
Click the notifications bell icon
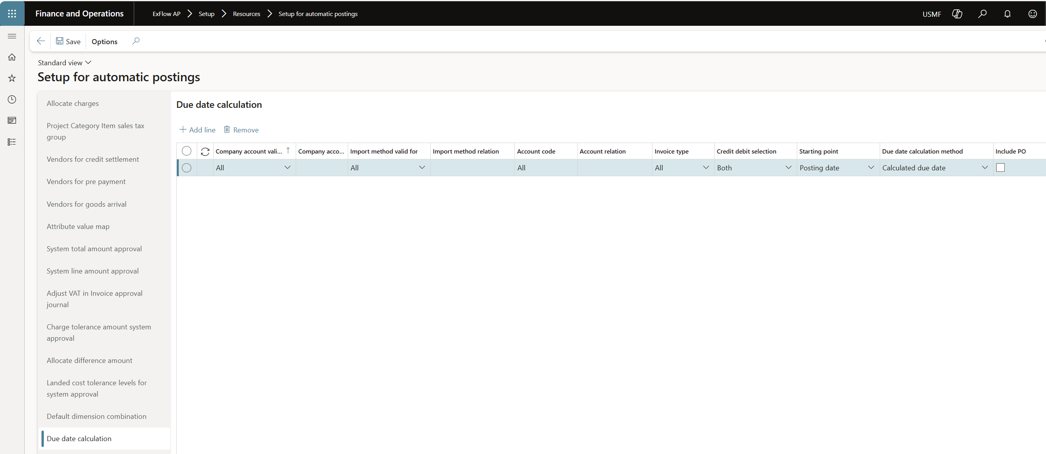(1007, 14)
